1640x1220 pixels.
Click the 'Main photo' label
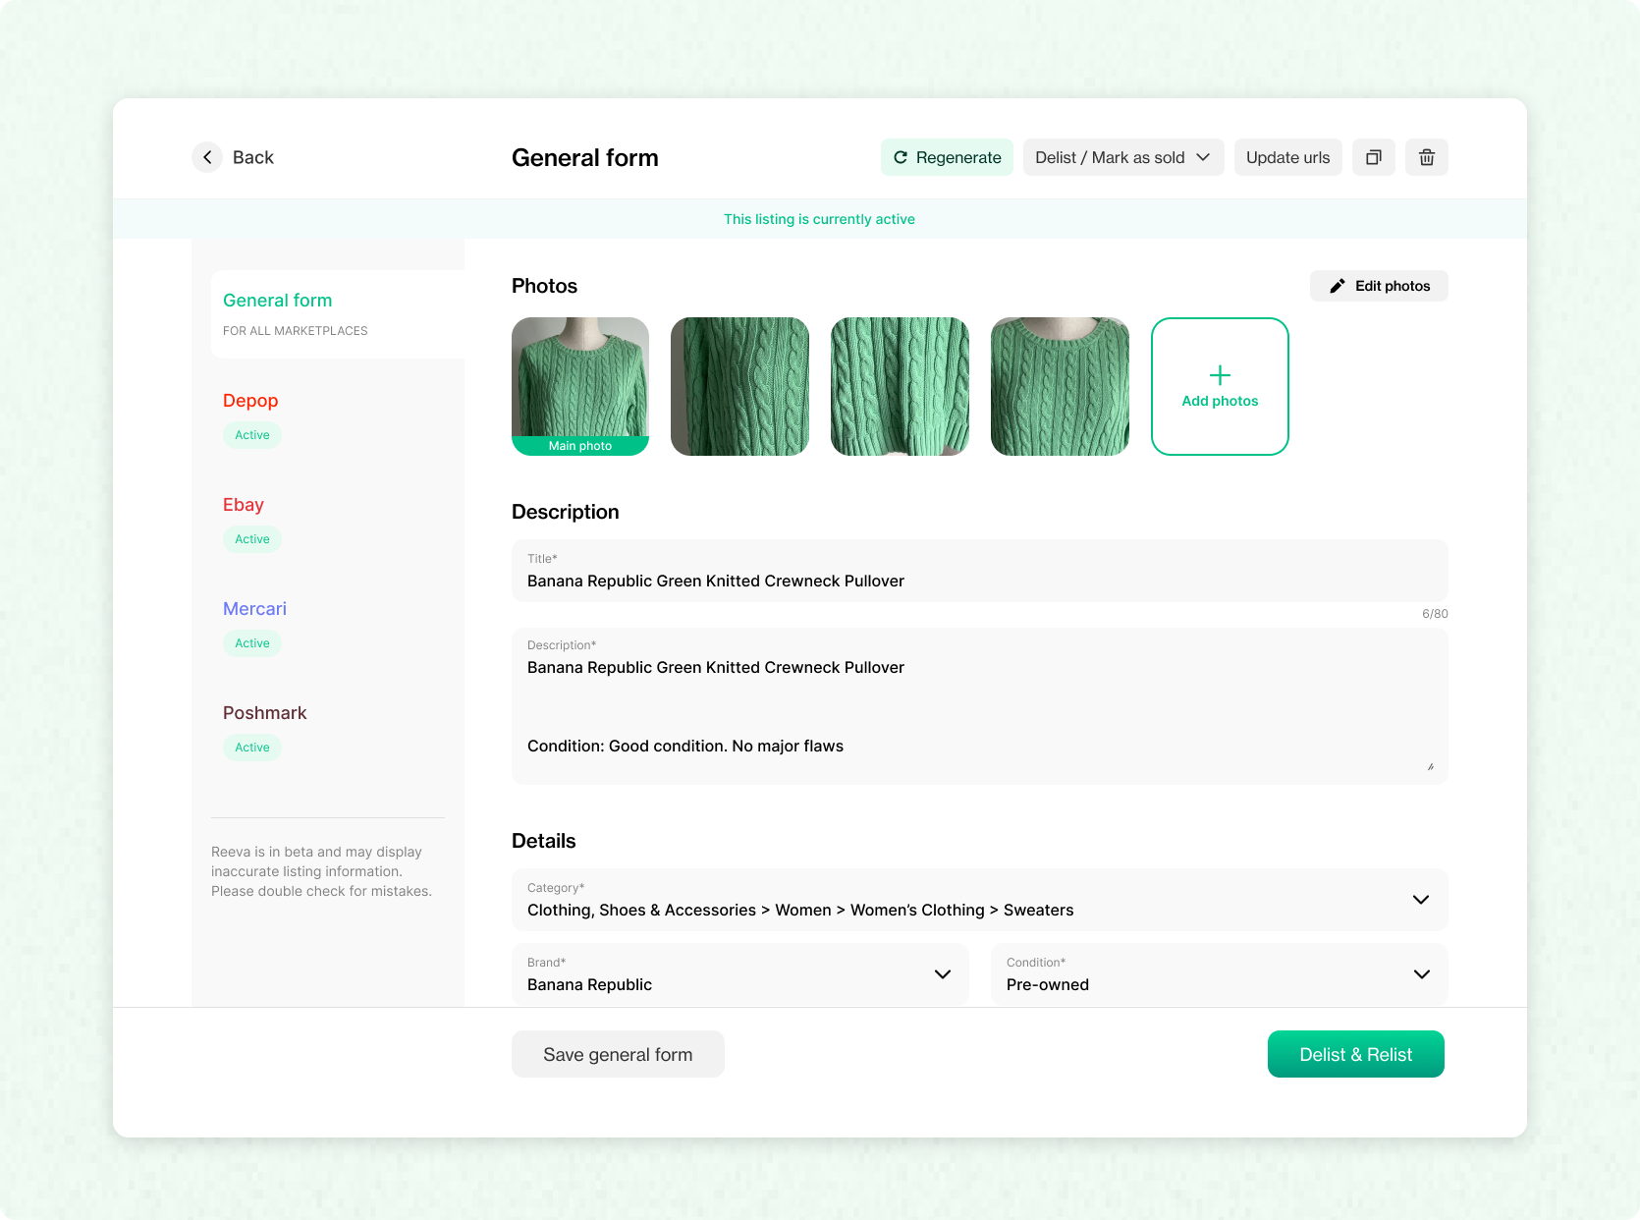coord(580,446)
